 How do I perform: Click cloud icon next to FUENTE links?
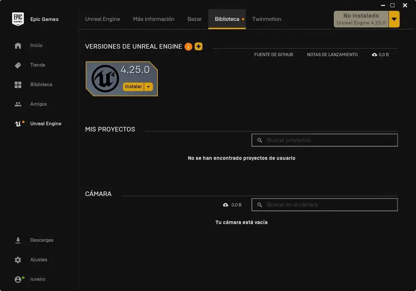(374, 55)
